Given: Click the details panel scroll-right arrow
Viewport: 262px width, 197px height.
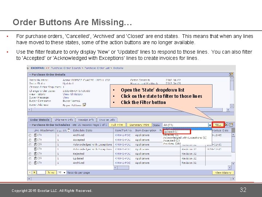Looking at the screenshot, I should (228, 110).
